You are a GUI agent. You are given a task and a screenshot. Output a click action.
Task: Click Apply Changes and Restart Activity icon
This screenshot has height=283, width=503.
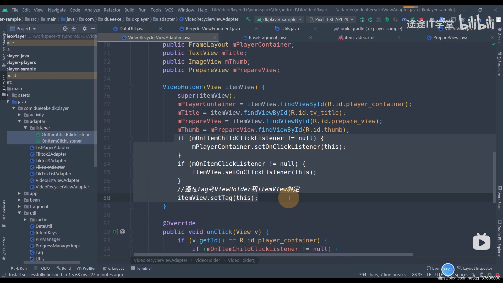tap(370, 19)
